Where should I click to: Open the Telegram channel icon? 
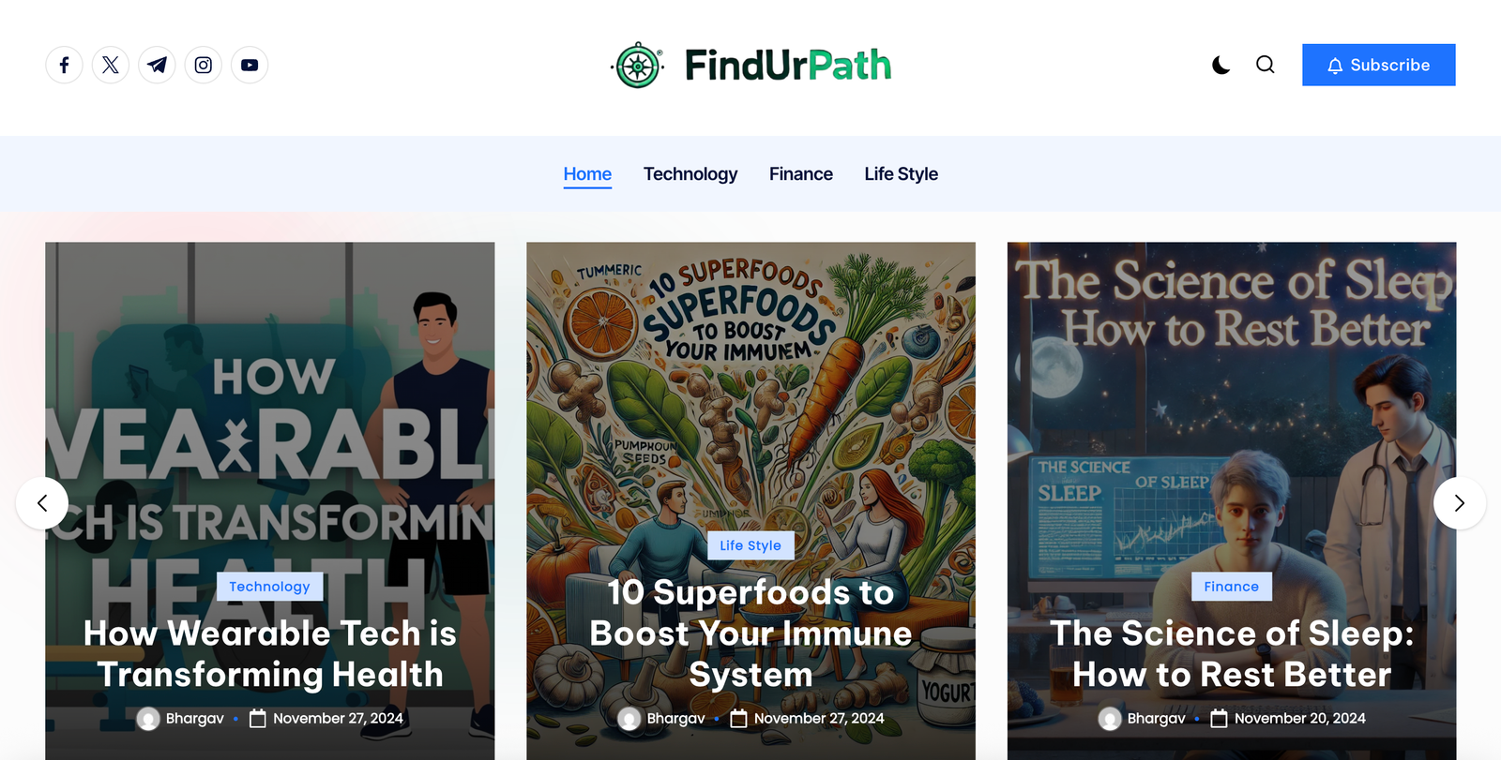[157, 65]
